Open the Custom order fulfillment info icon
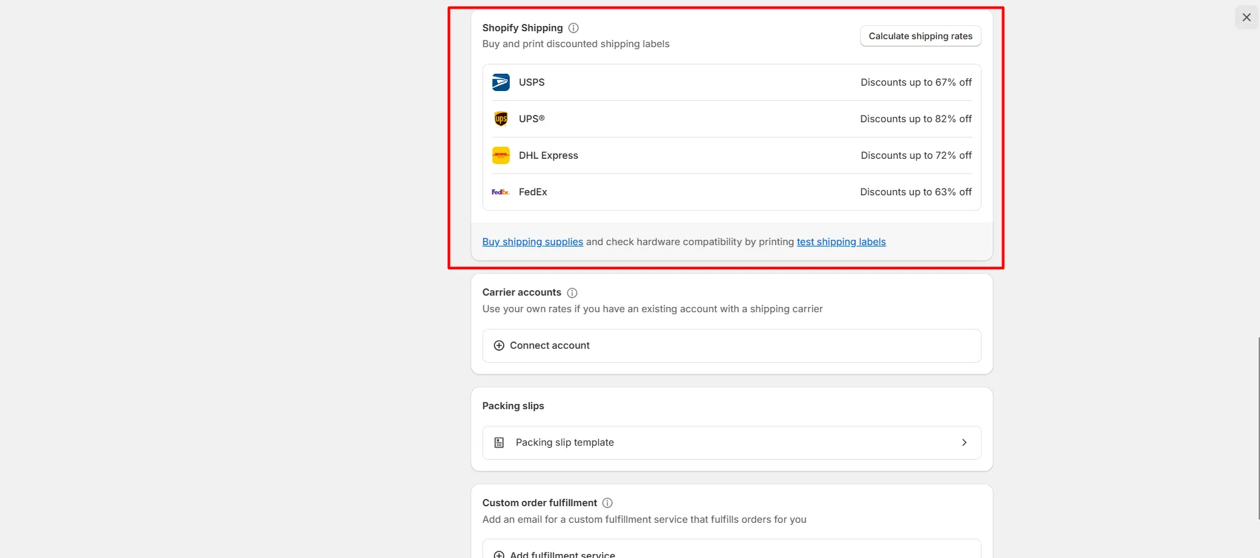The image size is (1260, 558). tap(607, 503)
